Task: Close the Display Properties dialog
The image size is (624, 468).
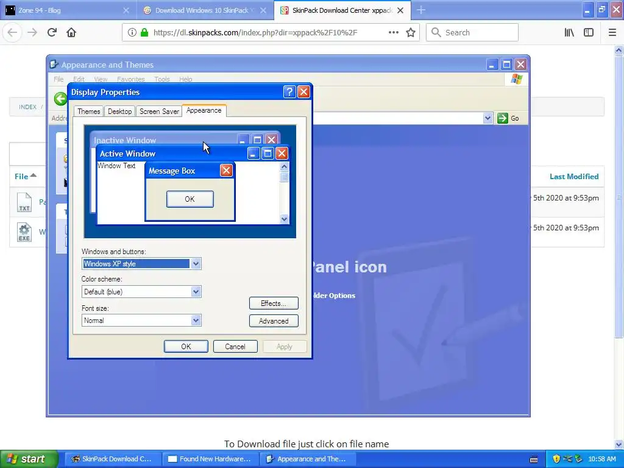Action: pos(303,92)
